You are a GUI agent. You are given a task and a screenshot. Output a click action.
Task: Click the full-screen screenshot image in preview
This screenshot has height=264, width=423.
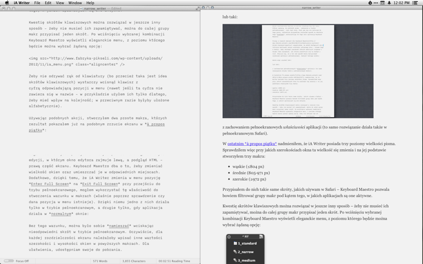tap(298, 71)
